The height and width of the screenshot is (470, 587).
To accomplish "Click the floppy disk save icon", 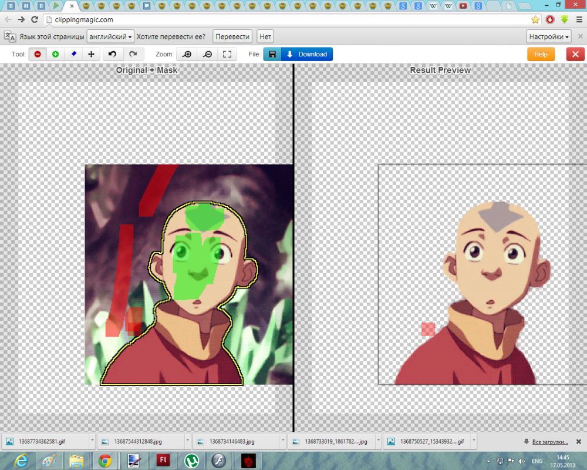I will click(272, 54).
